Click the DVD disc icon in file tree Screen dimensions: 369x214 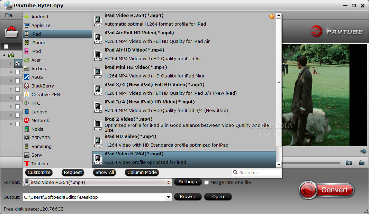pyautogui.click(x=11, y=55)
